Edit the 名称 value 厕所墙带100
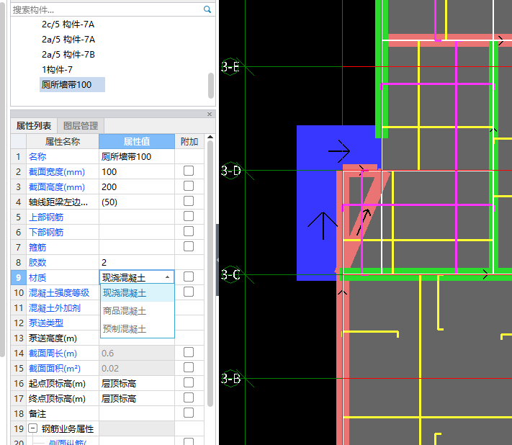 137,157
